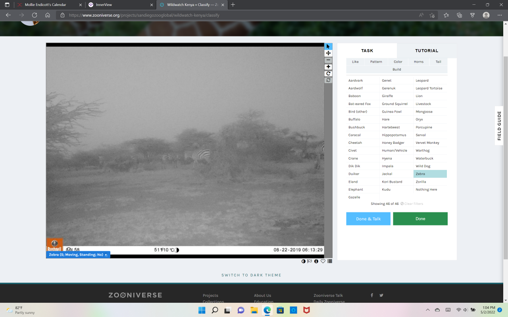Open the Horns filter dropdown

[418, 62]
